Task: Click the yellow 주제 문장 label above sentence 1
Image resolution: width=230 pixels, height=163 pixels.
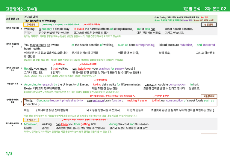Action: (x=31, y=25)
